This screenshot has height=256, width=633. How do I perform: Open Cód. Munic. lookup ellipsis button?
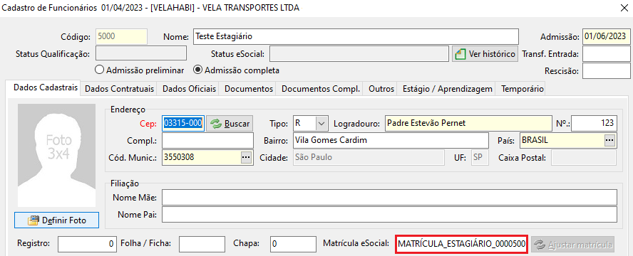coord(246,157)
